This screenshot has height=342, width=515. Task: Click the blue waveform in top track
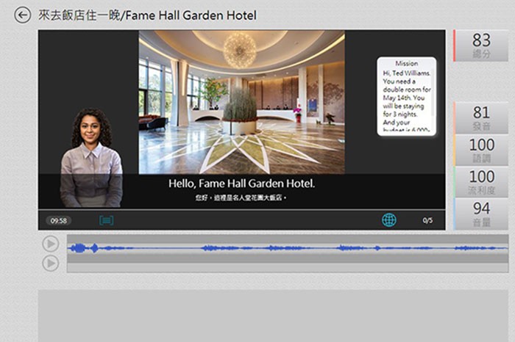tap(287, 248)
